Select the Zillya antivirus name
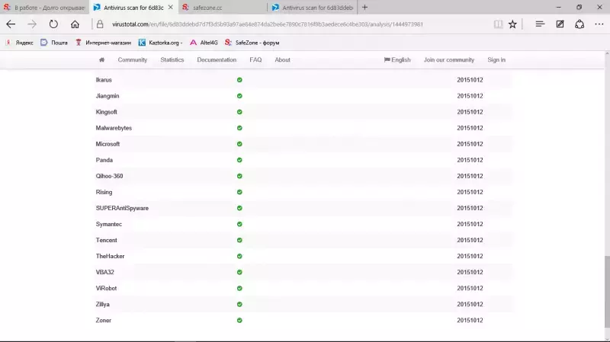Viewport: 610px width, 342px height. point(103,305)
